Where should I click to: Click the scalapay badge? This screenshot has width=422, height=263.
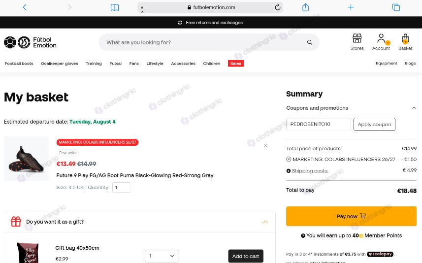(x=380, y=254)
